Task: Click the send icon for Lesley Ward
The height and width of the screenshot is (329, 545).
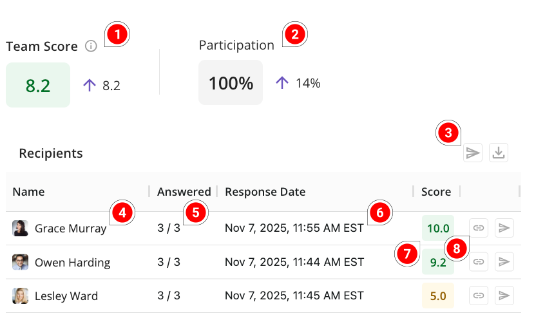Action: (x=504, y=296)
